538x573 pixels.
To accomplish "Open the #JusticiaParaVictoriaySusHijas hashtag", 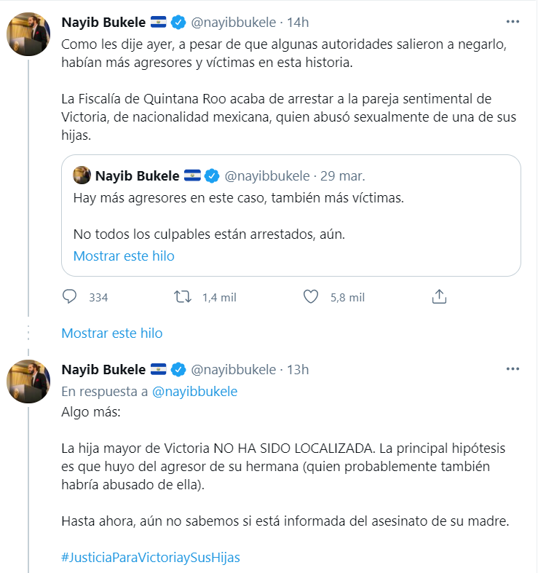I will (151, 558).
